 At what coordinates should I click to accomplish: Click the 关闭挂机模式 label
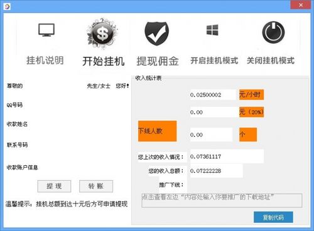271,61
